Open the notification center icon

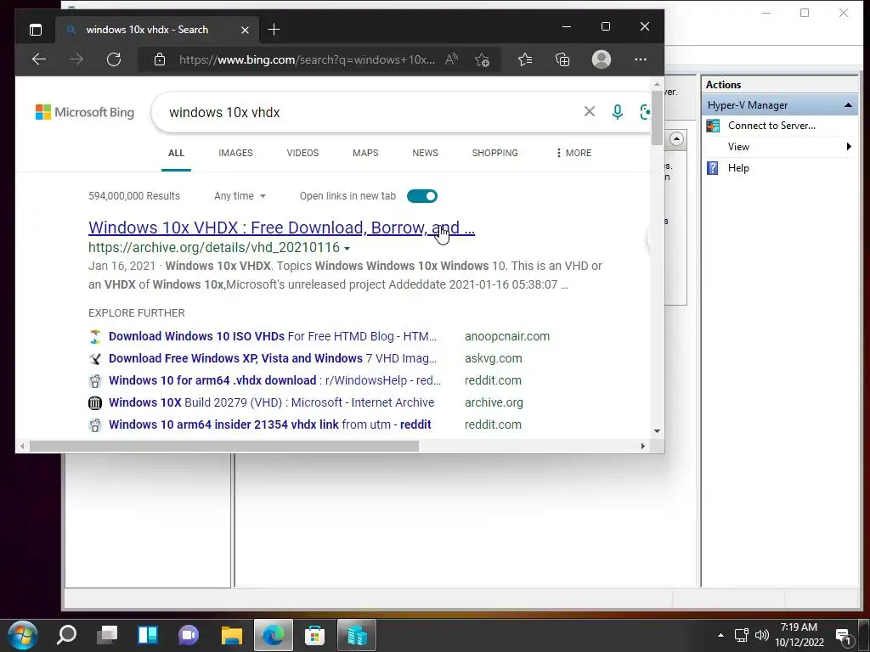pos(844,637)
